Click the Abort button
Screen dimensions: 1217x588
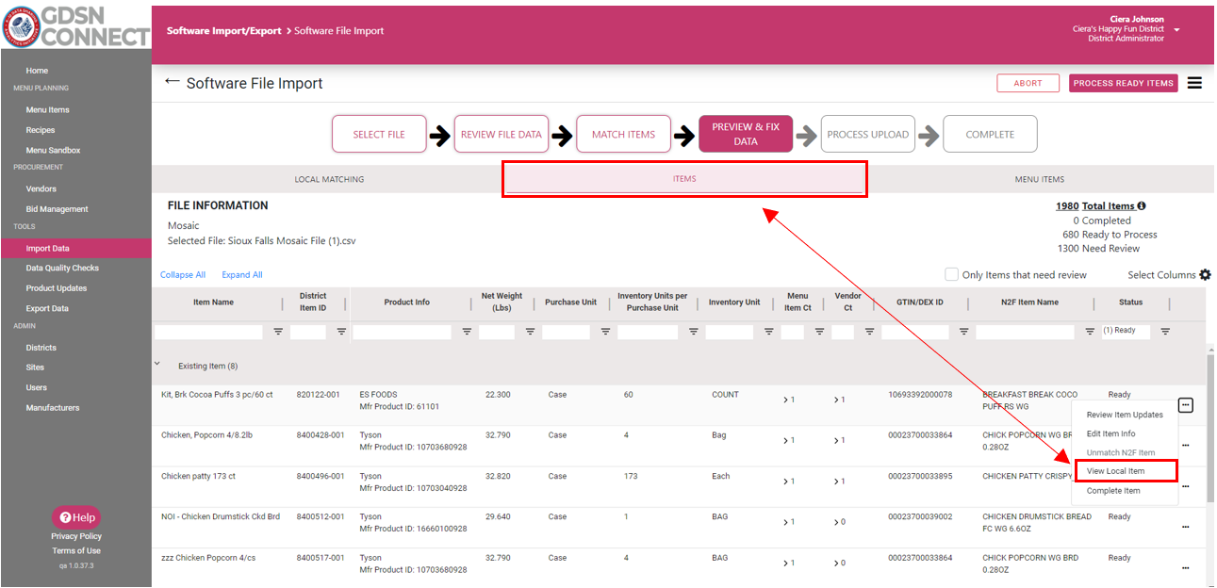[x=1028, y=83]
